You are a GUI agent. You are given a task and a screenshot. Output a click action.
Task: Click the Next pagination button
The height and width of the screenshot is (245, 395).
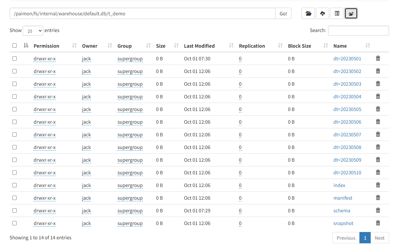pyautogui.click(x=379, y=238)
